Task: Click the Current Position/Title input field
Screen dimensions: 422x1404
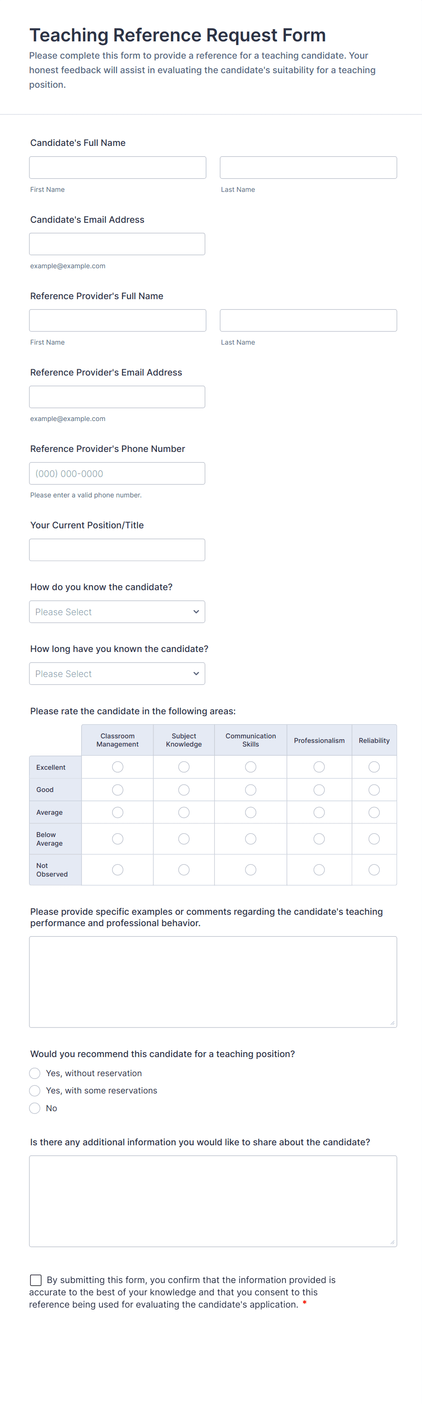Action: tap(117, 549)
